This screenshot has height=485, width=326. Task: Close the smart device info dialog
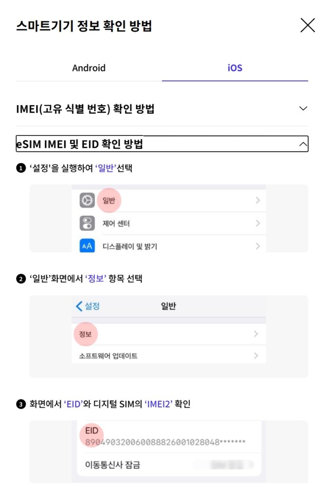(x=308, y=26)
